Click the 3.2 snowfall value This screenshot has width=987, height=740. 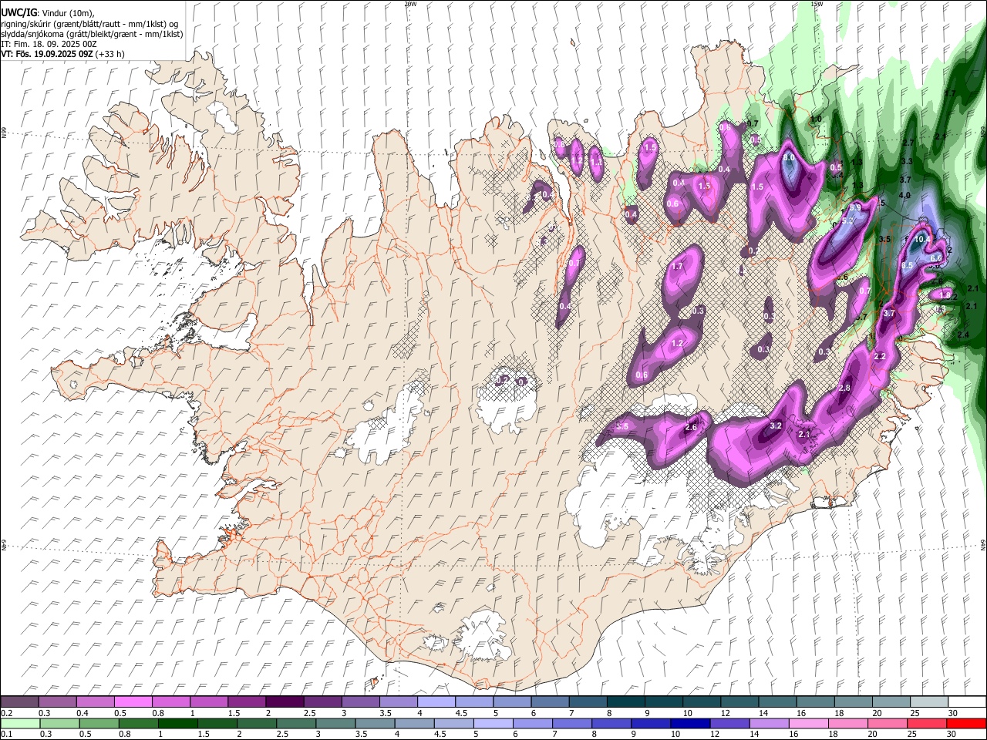776,425
